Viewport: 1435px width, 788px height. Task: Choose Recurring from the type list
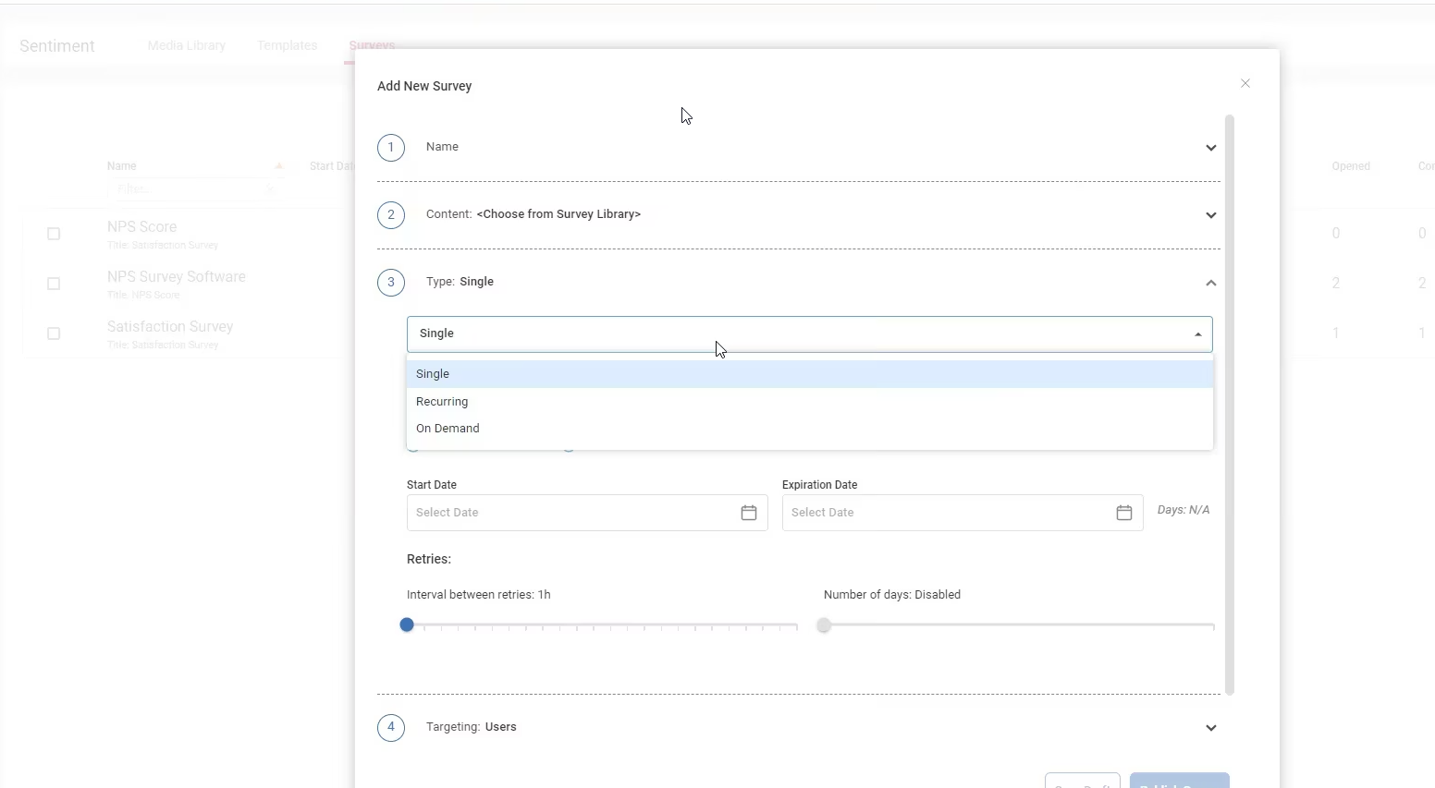click(810, 402)
